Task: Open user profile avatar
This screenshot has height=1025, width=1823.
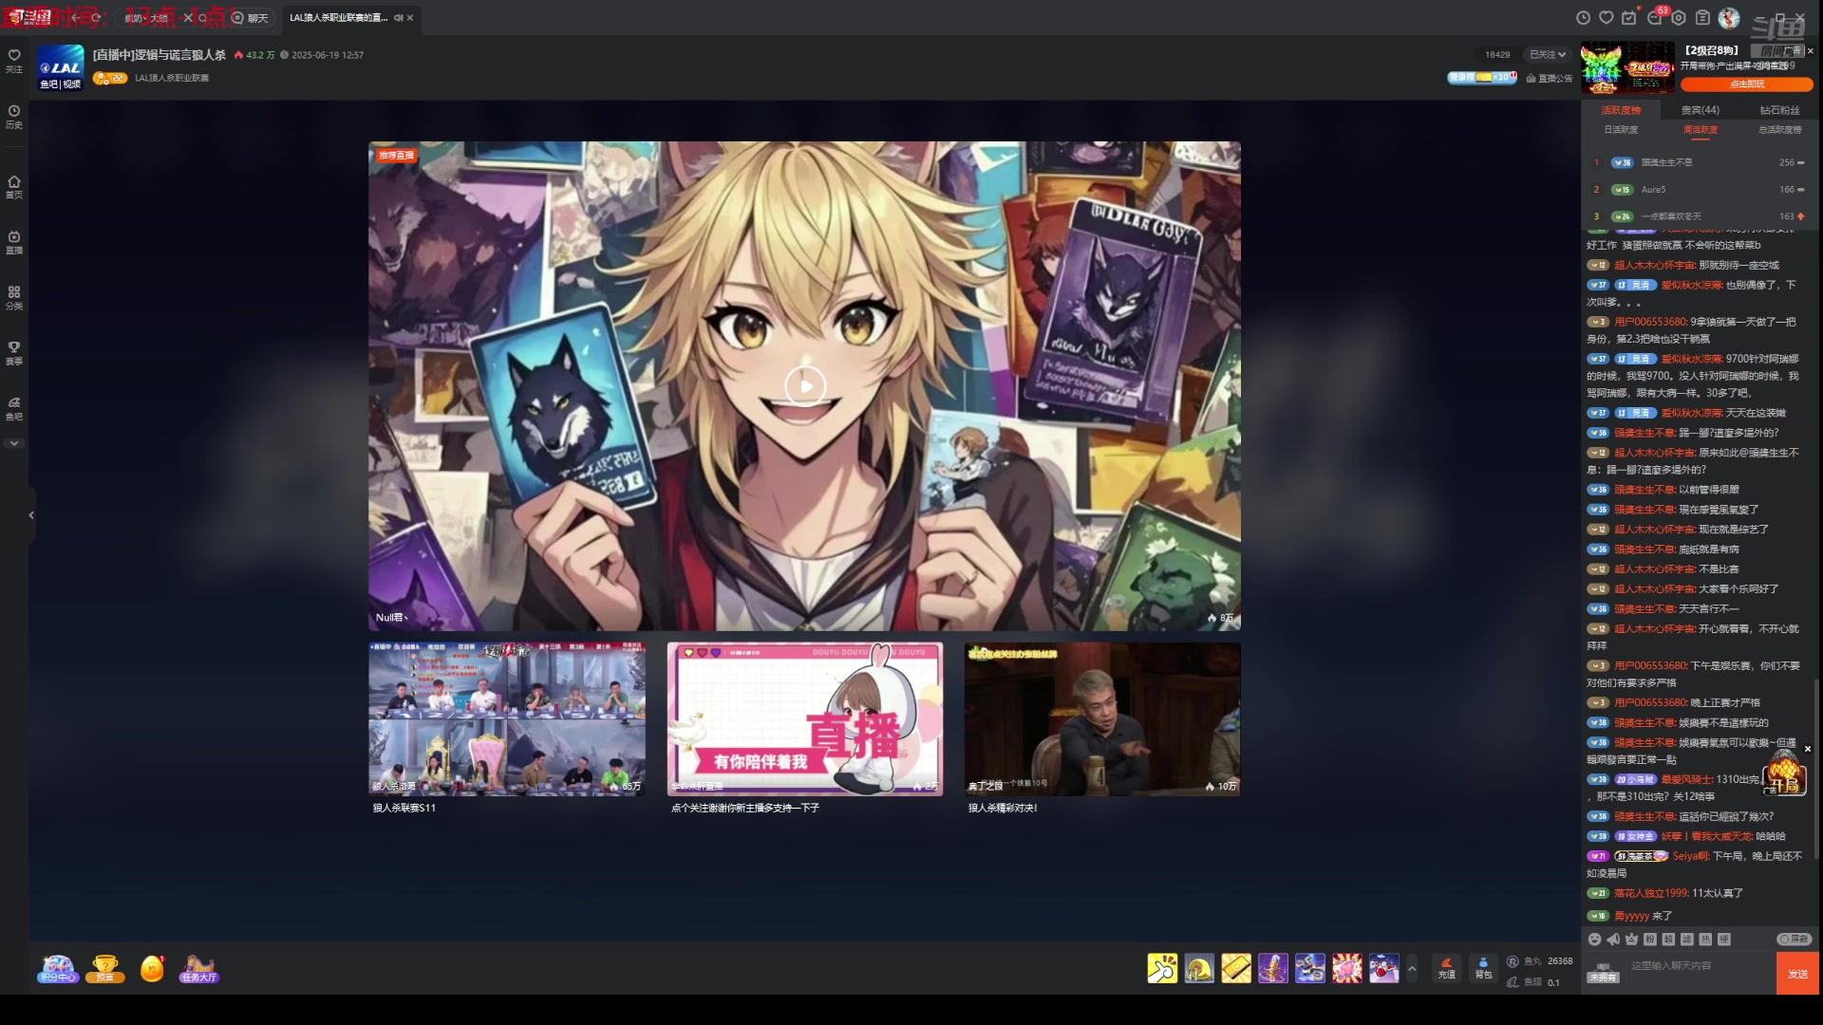Action: [1729, 18]
